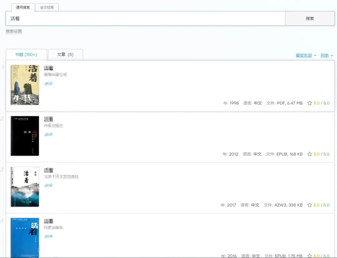Open the 书籍 (150+) results tab
This screenshot has height=258, width=337.
point(26,55)
